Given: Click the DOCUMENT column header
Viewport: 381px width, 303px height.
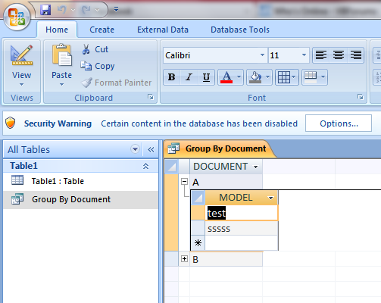Looking at the screenshot, I should [226, 167].
